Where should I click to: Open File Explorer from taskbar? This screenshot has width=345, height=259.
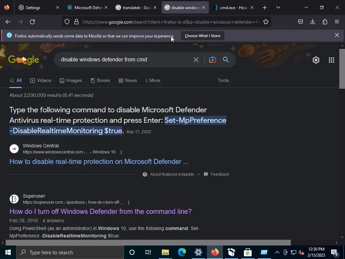point(165,252)
